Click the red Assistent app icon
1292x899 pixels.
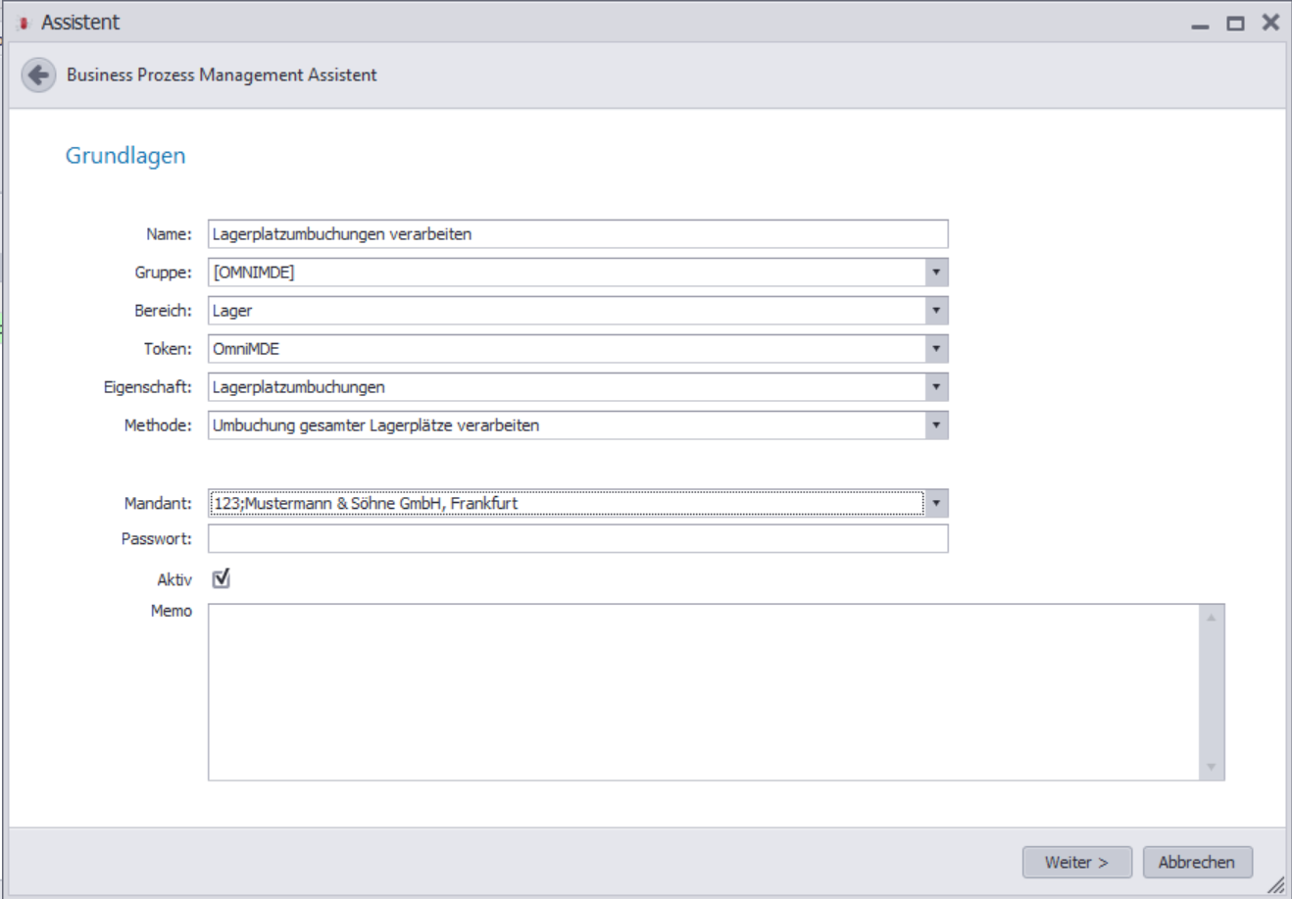(24, 24)
